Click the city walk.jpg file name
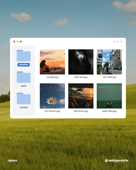136x170 pixels. click(x=109, y=77)
